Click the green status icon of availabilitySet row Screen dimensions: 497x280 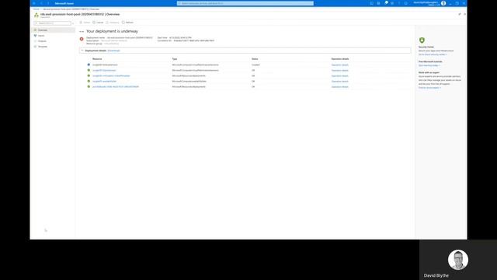(x=89, y=81)
